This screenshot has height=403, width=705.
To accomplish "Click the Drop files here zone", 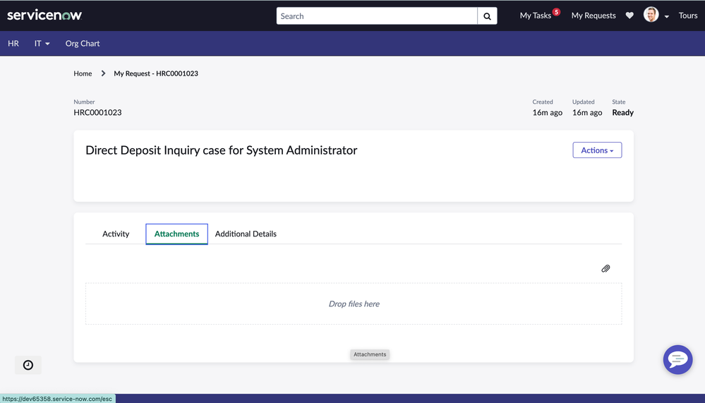I will coord(354,303).
